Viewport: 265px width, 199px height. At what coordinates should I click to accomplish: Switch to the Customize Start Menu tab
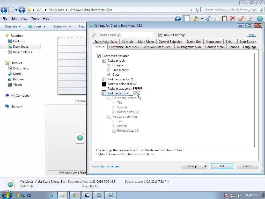coord(124,47)
